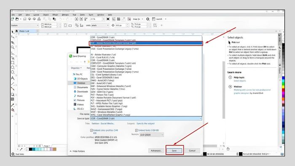Select the Interactive Fill bucket tool
Viewport: 295px width, 166px height.
pos(13,110)
